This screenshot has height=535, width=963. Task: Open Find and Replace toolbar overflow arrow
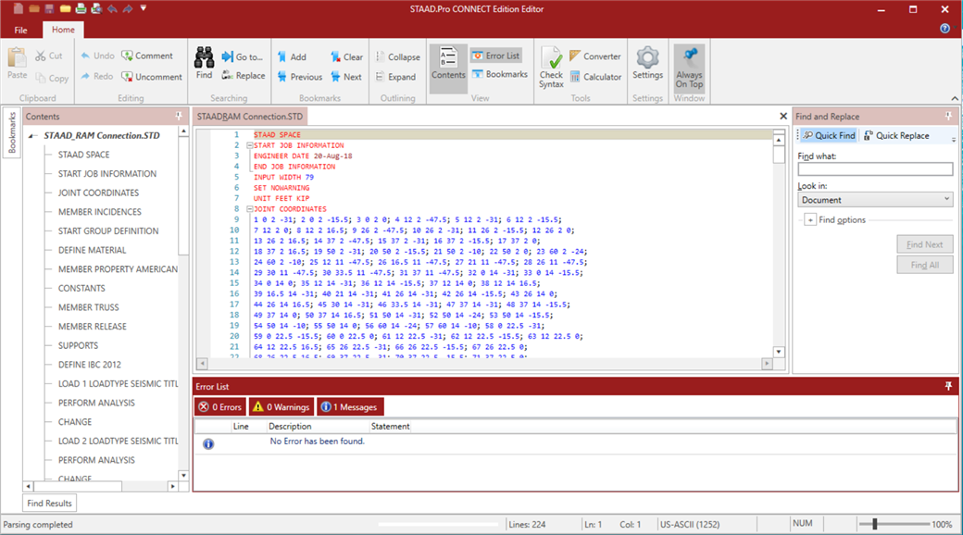(953, 138)
